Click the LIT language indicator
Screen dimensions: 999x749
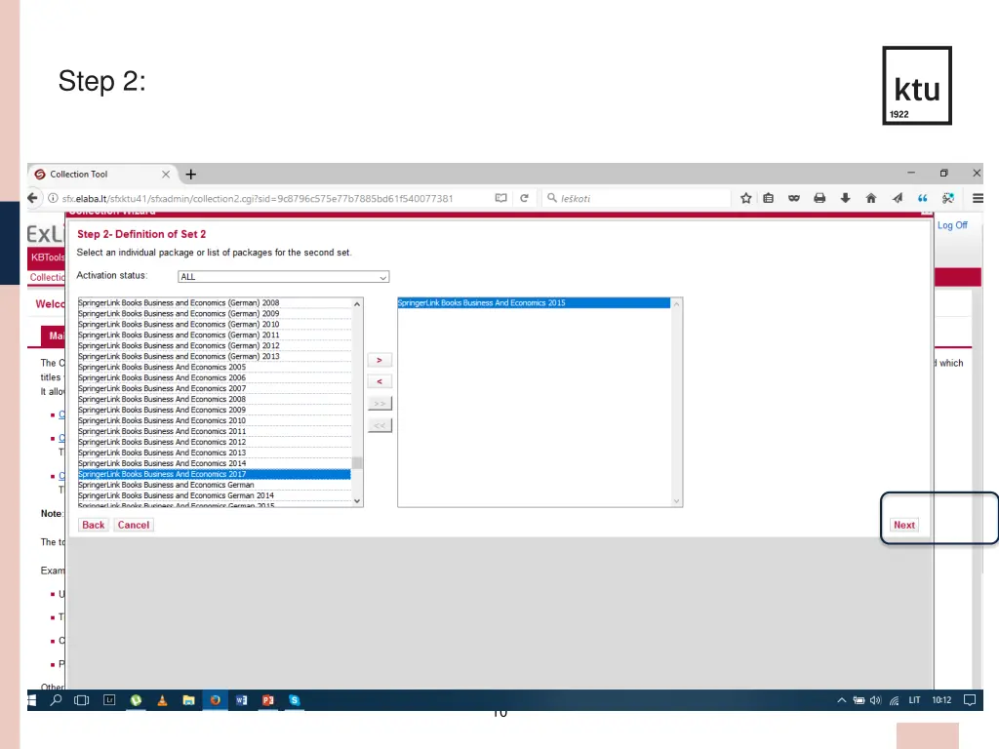tap(914, 700)
